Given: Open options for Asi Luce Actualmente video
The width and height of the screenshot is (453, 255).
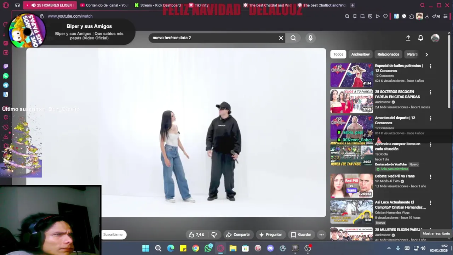Looking at the screenshot, I should pyautogui.click(x=430, y=203).
